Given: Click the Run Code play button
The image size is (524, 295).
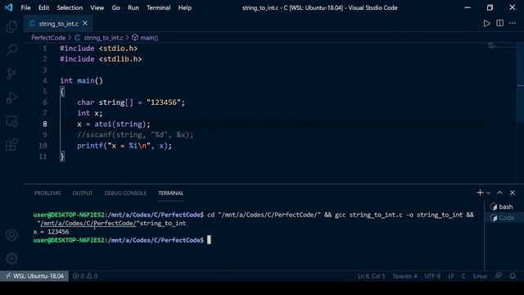Looking at the screenshot, I should tap(486, 24).
